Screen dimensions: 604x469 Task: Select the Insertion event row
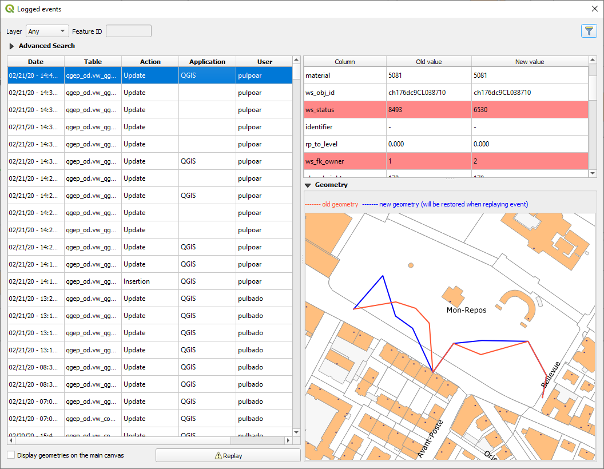pos(150,281)
